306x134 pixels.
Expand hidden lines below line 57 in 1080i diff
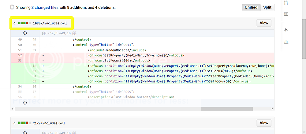25,103
